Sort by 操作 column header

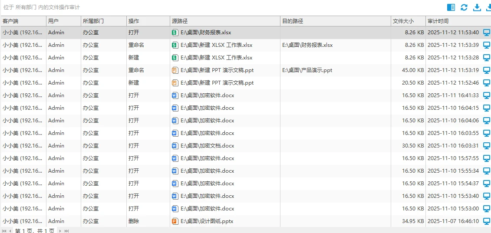pyautogui.click(x=148, y=21)
